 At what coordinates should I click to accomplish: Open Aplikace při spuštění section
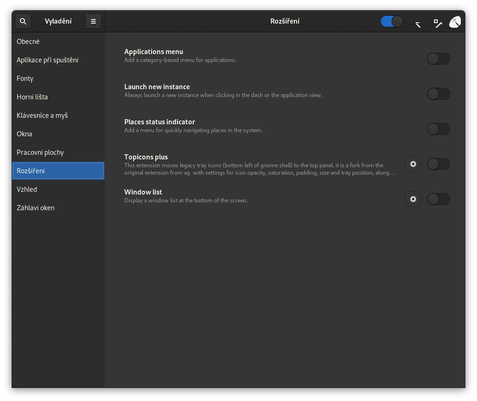(48, 60)
